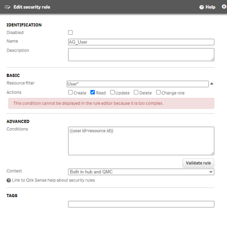Click the question icon beside security rules link

coord(9,180)
